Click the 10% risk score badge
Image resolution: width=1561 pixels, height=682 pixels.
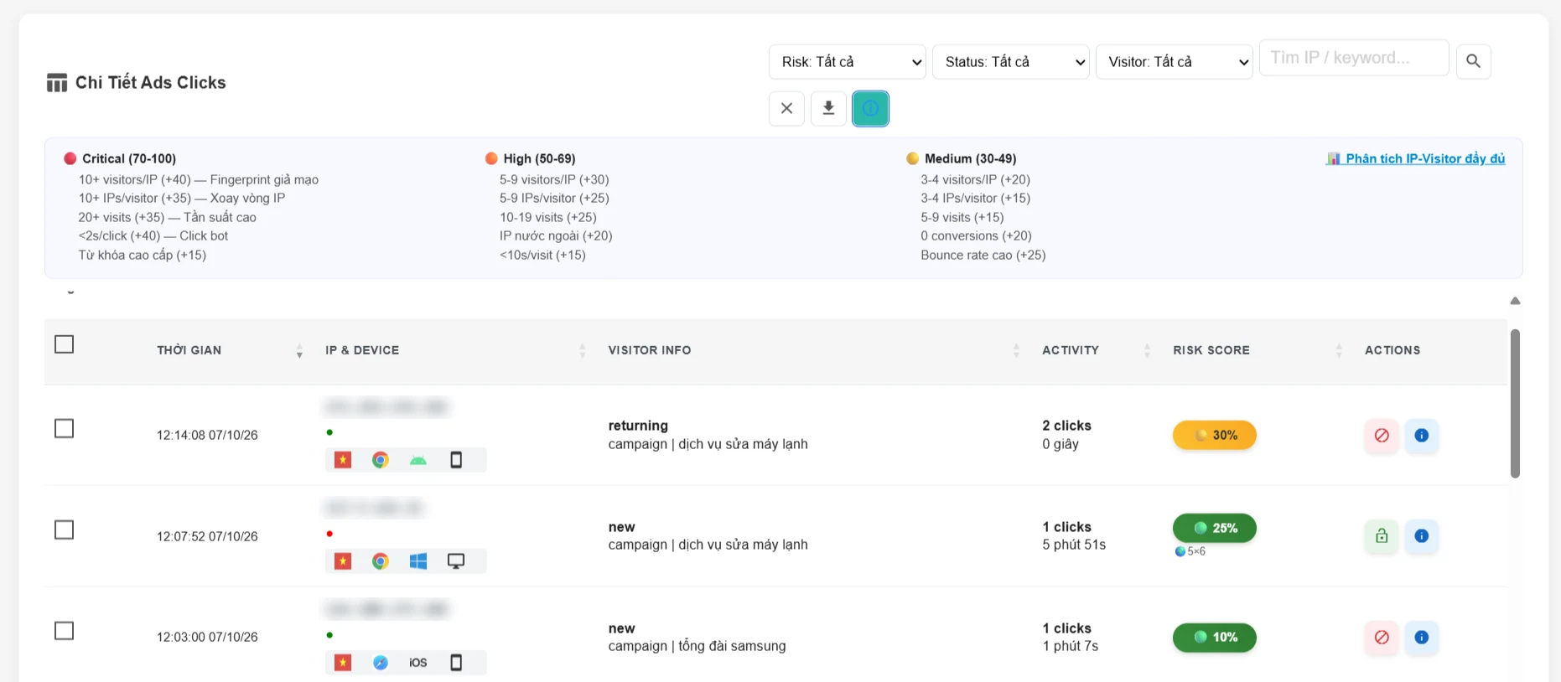coord(1215,637)
